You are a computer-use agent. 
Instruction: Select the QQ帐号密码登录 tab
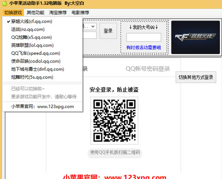148,69
